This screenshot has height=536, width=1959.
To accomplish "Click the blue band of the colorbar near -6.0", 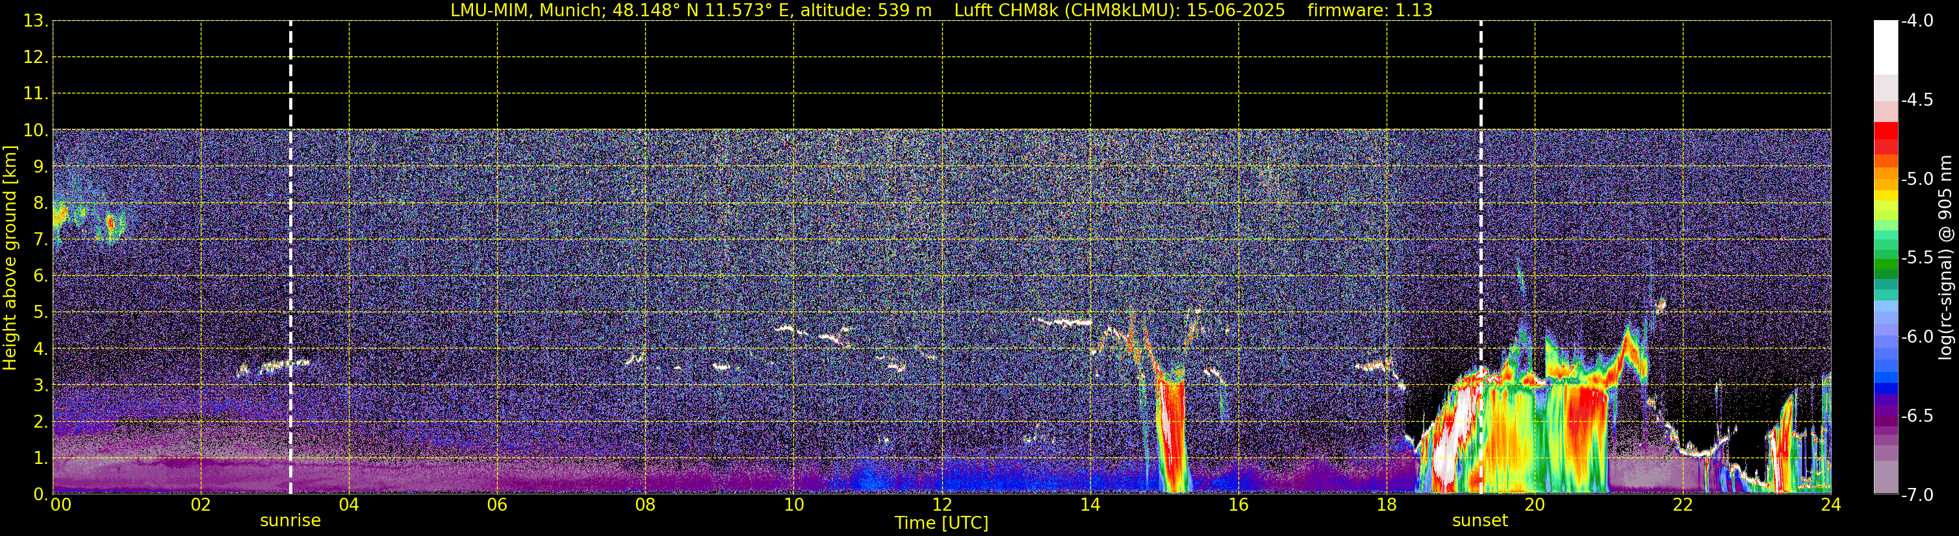I will 1886,341.
